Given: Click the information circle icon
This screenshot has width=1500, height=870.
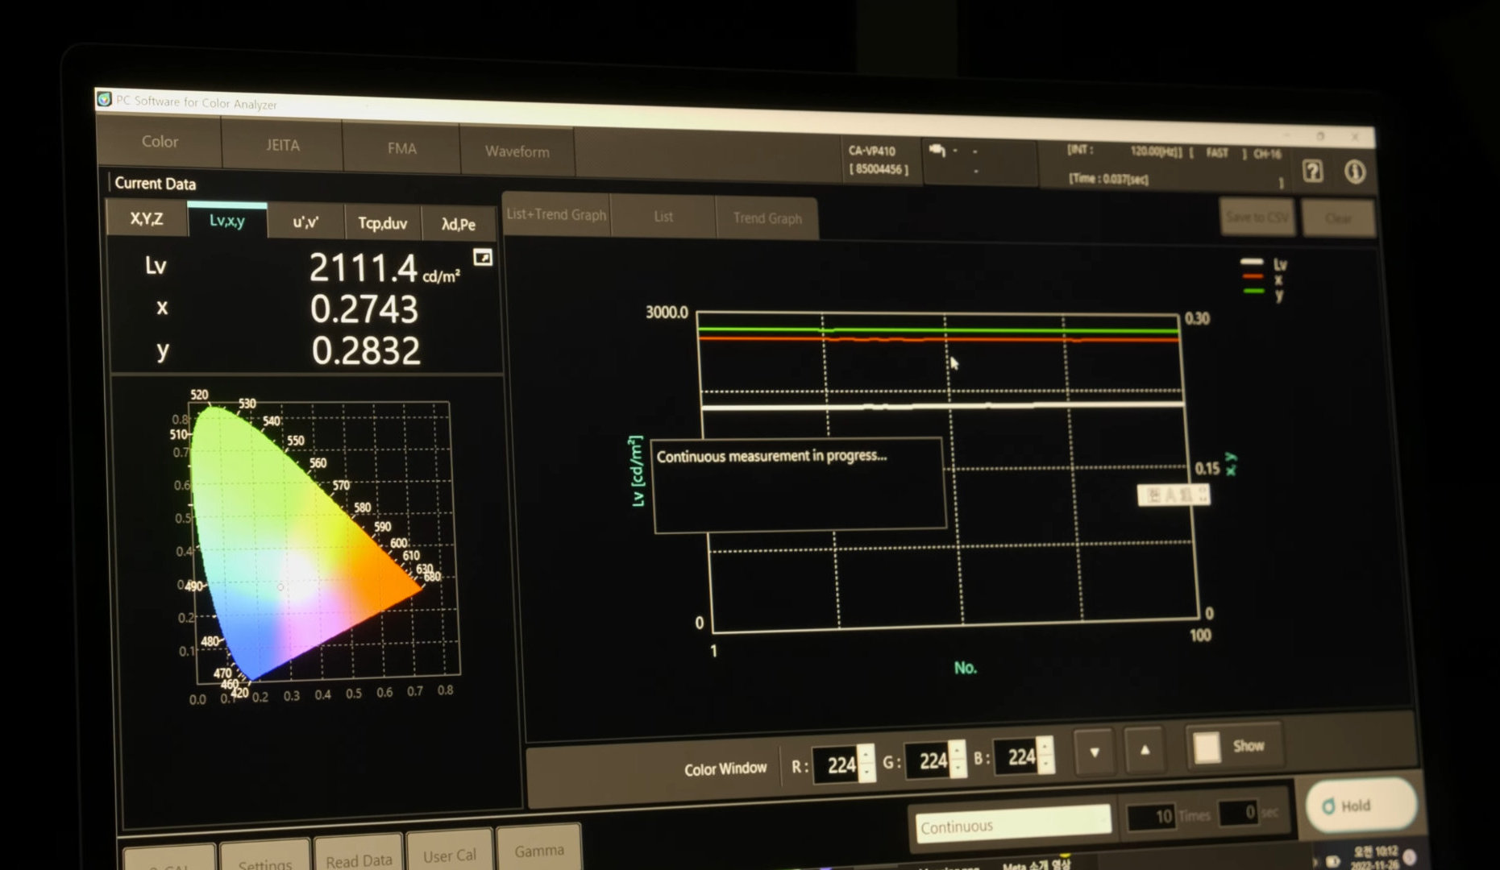Looking at the screenshot, I should coord(1355,172).
